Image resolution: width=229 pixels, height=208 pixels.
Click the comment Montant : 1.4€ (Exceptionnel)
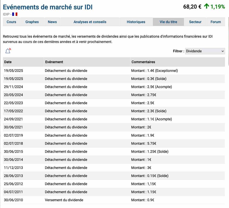(x=155, y=71)
